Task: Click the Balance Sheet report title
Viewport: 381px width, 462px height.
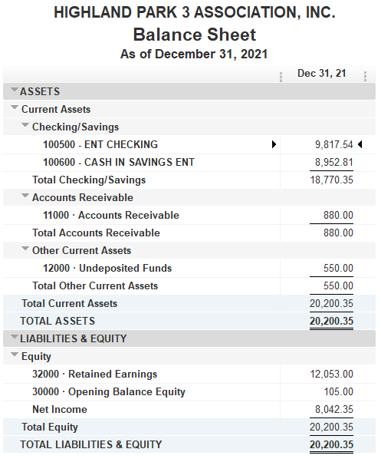Action: click(x=195, y=35)
